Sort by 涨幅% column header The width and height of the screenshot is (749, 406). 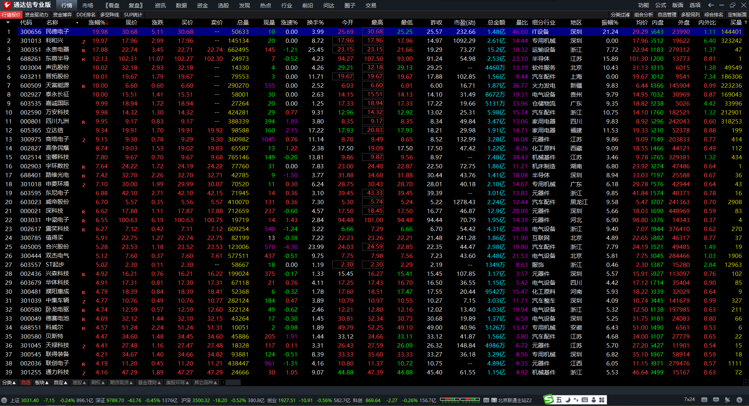[x=98, y=23]
